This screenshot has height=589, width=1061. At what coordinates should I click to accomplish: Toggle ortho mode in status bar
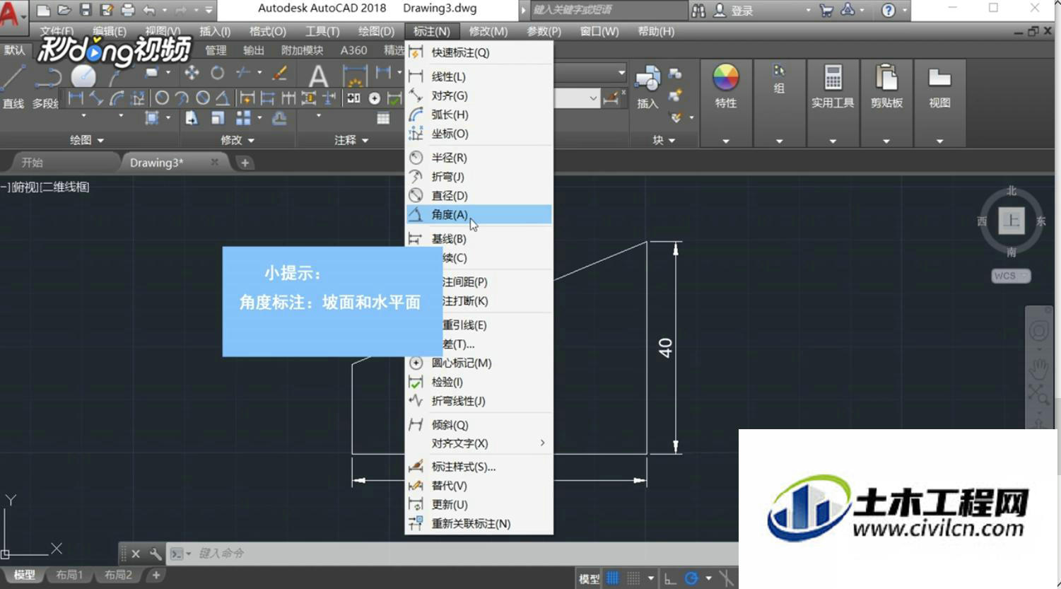coord(670,578)
